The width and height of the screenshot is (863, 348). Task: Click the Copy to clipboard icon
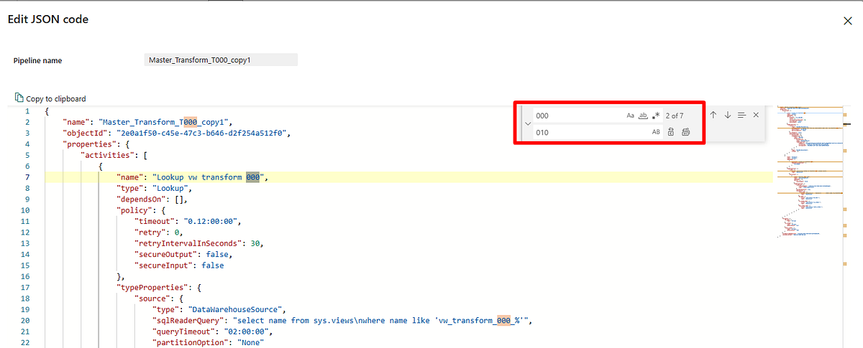click(19, 98)
